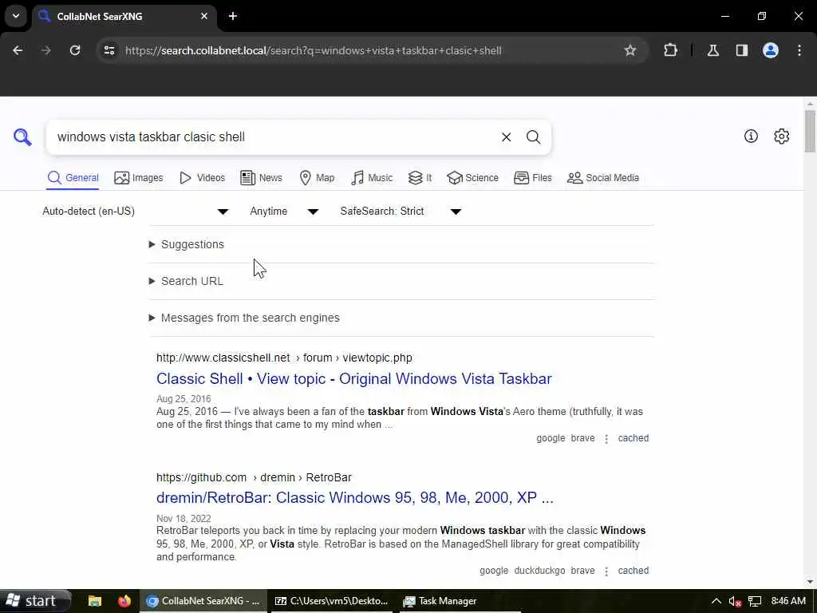Open tab search dropdown arrow

[x=16, y=16]
